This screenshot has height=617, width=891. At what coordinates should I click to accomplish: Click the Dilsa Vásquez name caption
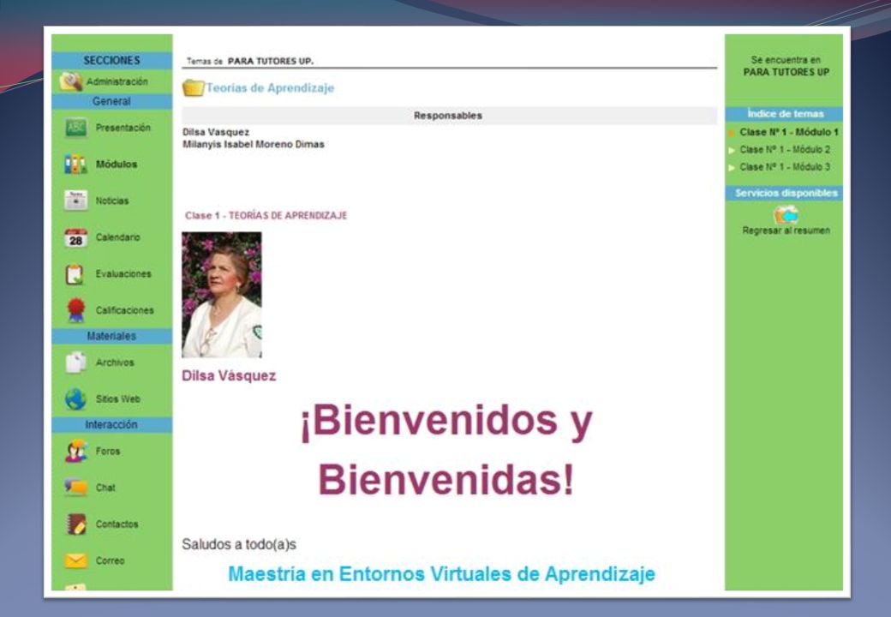pyautogui.click(x=229, y=375)
